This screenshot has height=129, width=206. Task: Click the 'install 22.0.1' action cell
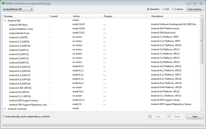point(79,33)
